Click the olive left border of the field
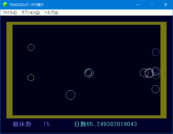The width and height of the screenshot is (173, 134). pos(9,70)
